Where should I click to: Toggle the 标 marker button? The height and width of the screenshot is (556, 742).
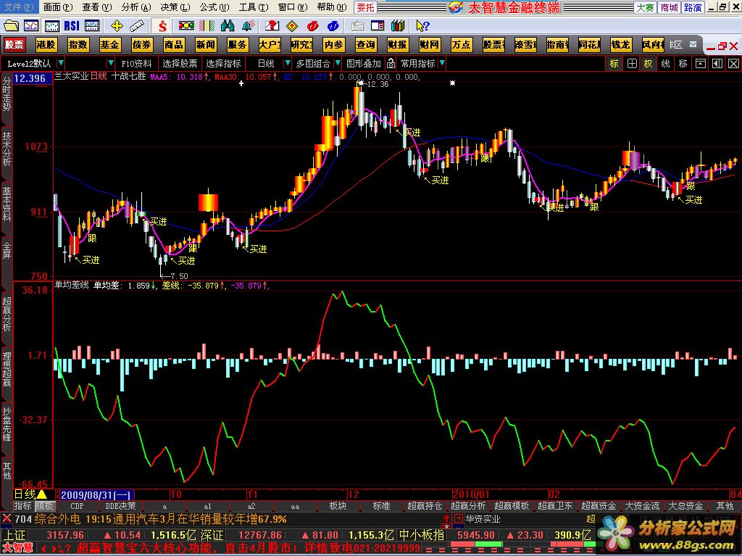(x=614, y=64)
